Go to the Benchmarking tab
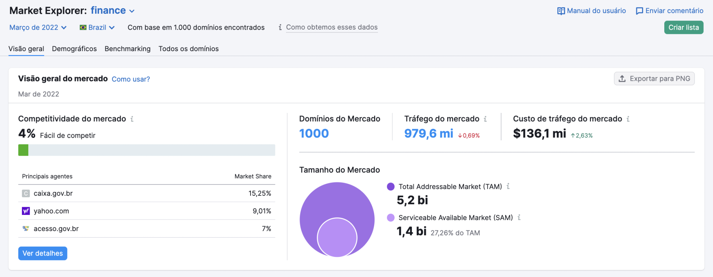Image resolution: width=713 pixels, height=277 pixels. 128,49
